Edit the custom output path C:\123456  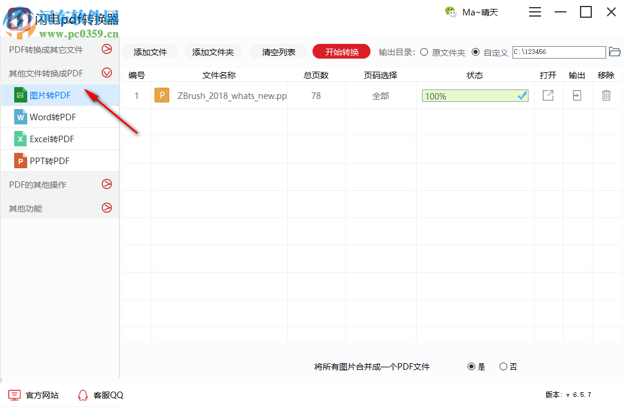pyautogui.click(x=559, y=52)
